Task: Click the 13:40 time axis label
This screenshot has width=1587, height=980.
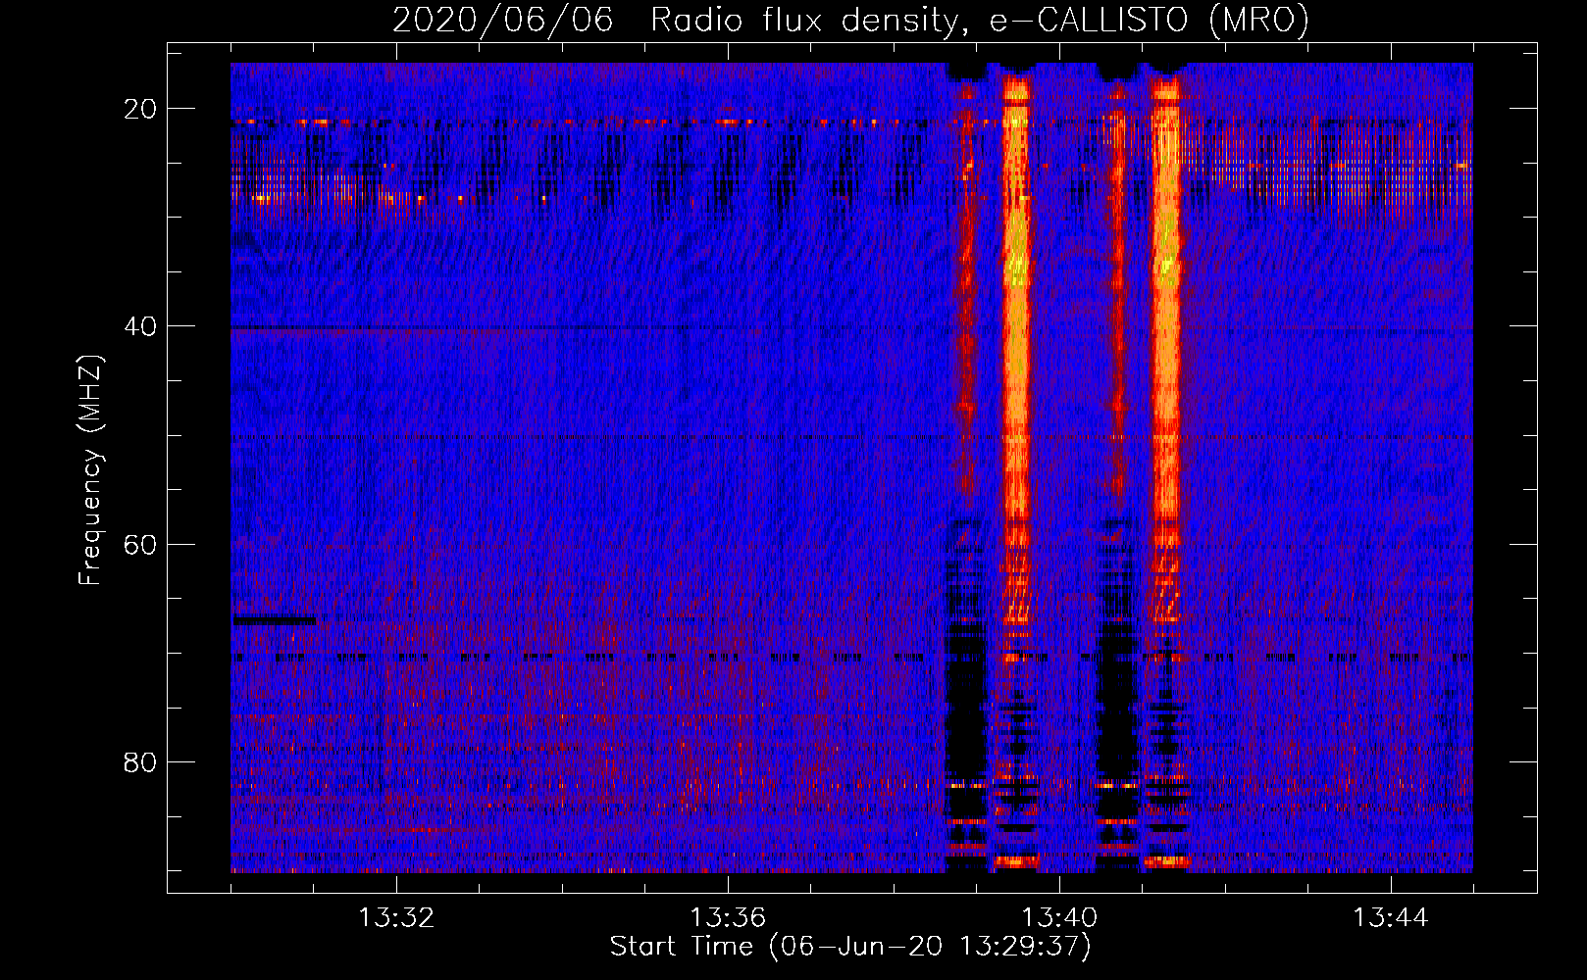Action: (x=1059, y=918)
